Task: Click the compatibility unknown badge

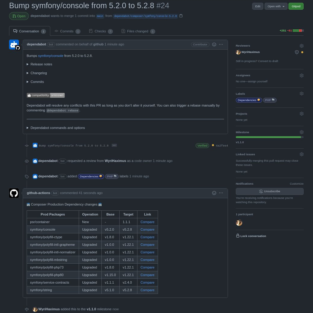Action: [x=46, y=95]
